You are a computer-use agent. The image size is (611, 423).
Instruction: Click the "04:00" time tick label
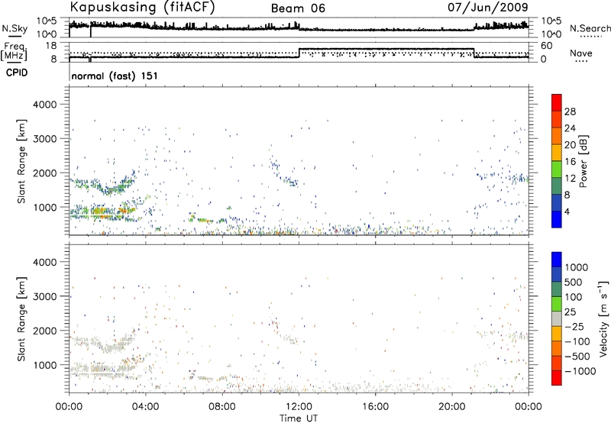pos(145,407)
